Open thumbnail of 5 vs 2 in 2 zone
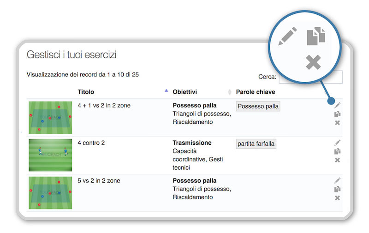 (x=50, y=192)
